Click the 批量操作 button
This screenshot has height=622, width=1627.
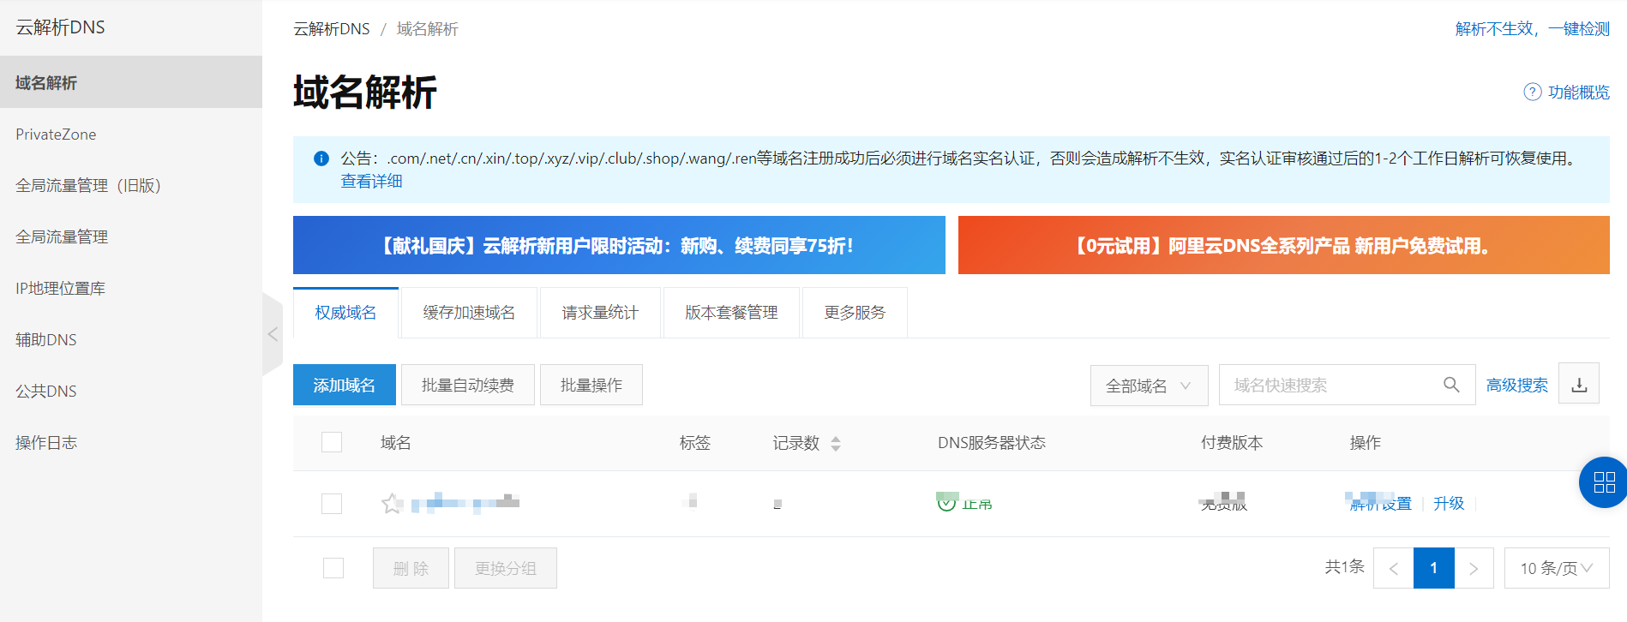tap(591, 385)
